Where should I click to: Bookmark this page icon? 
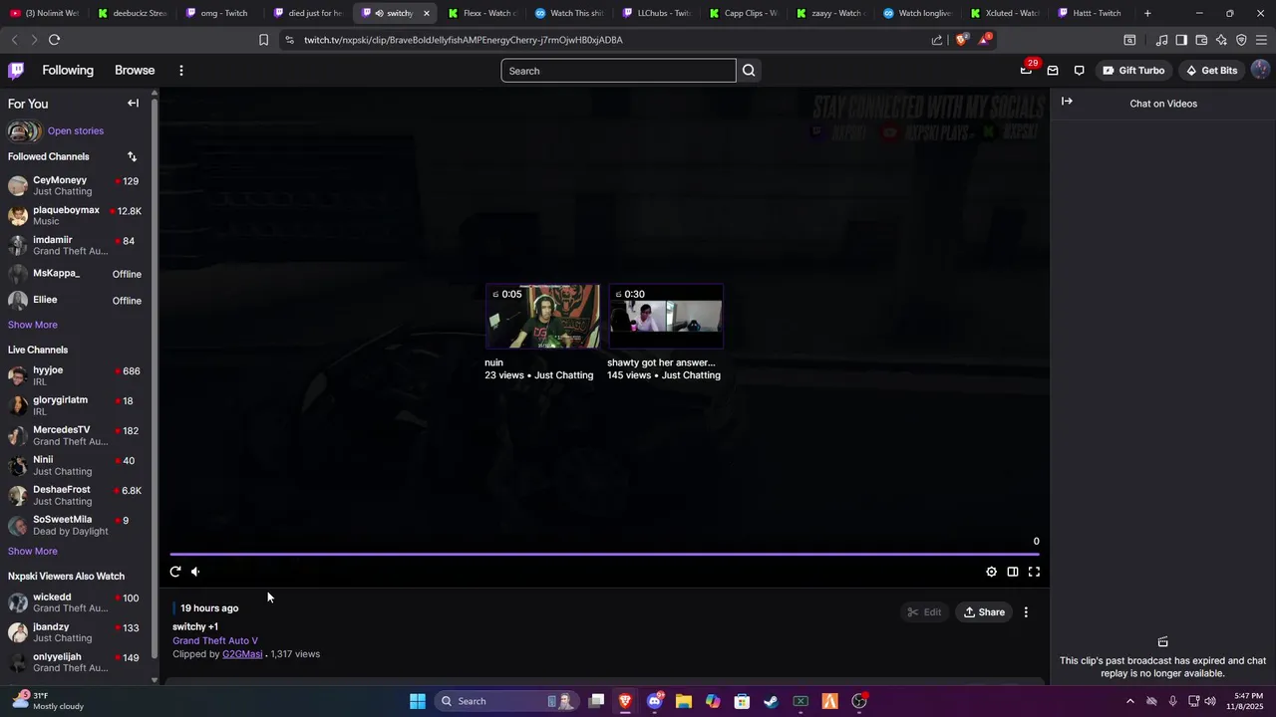263,40
